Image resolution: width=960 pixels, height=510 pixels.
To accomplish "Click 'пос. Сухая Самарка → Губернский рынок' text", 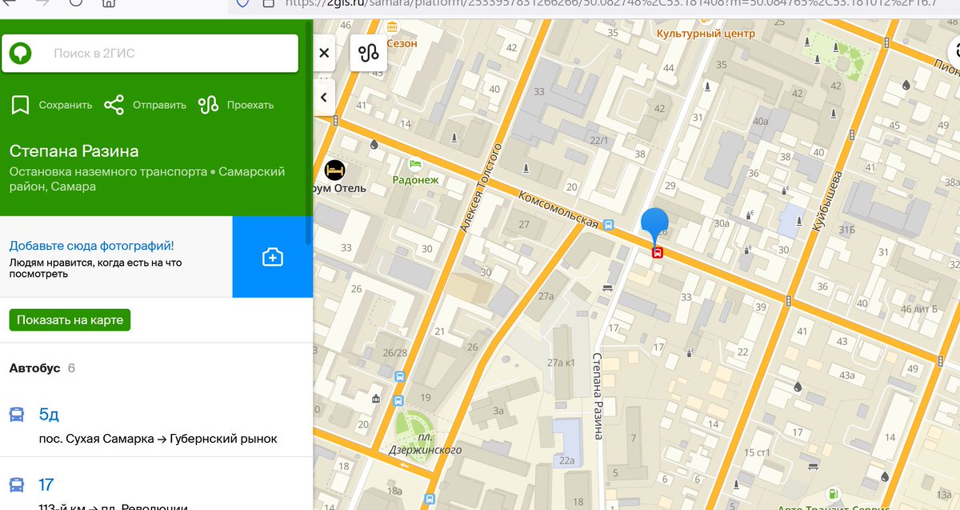I will point(158,439).
